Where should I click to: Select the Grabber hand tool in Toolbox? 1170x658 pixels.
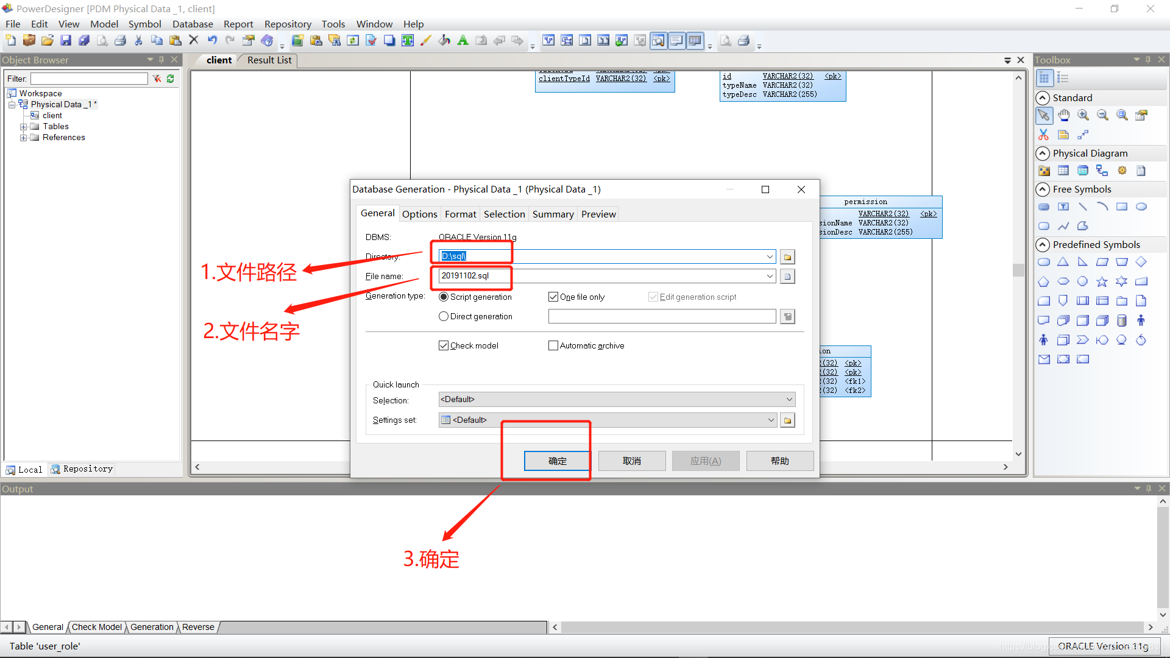pos(1063,115)
